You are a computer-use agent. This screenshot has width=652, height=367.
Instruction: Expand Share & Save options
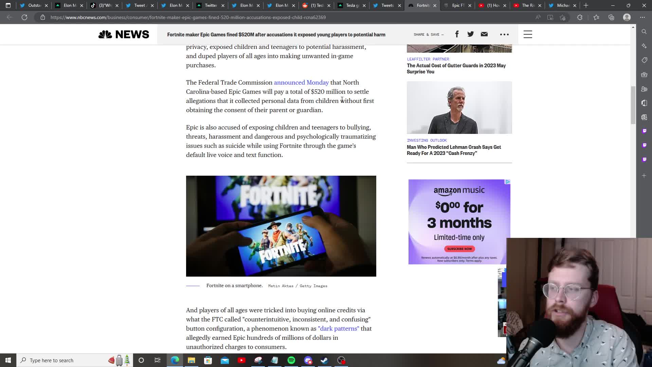pos(429,34)
